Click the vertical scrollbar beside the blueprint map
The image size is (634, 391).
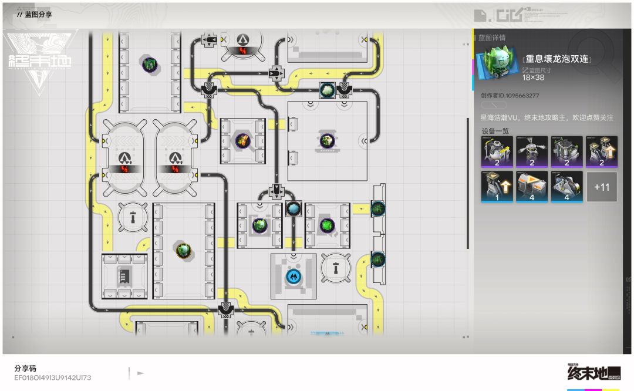point(468,184)
